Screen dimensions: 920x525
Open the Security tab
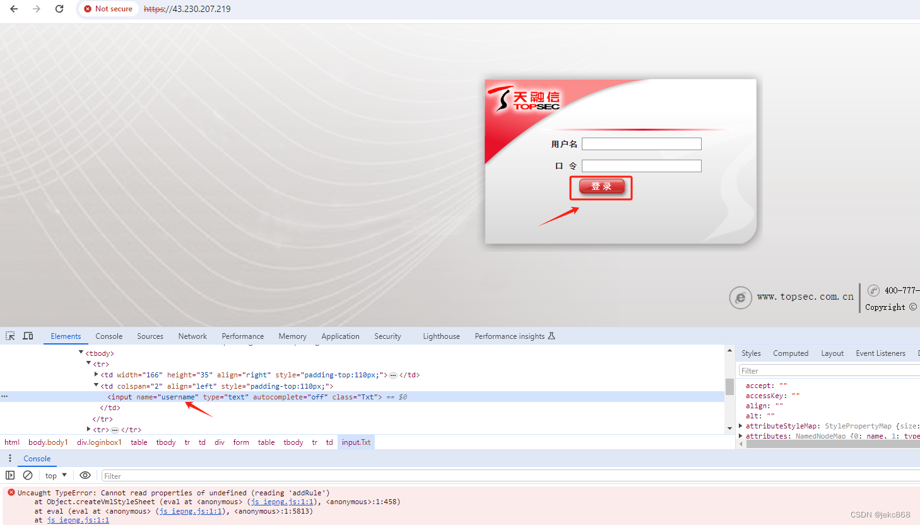click(387, 336)
